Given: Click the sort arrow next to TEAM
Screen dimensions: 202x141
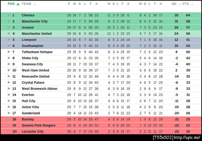Looking at the screenshot, I should point(34,4).
